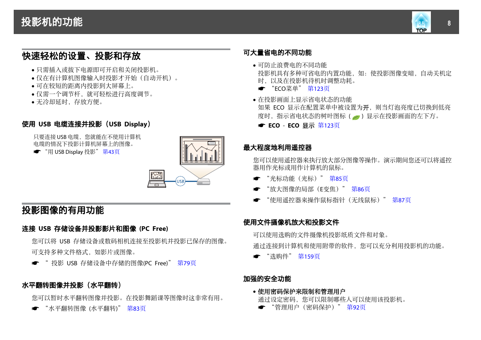Click subheading 使用文件摄像机放大和投影文件
Screen dimensions: 481x340
point(291,222)
